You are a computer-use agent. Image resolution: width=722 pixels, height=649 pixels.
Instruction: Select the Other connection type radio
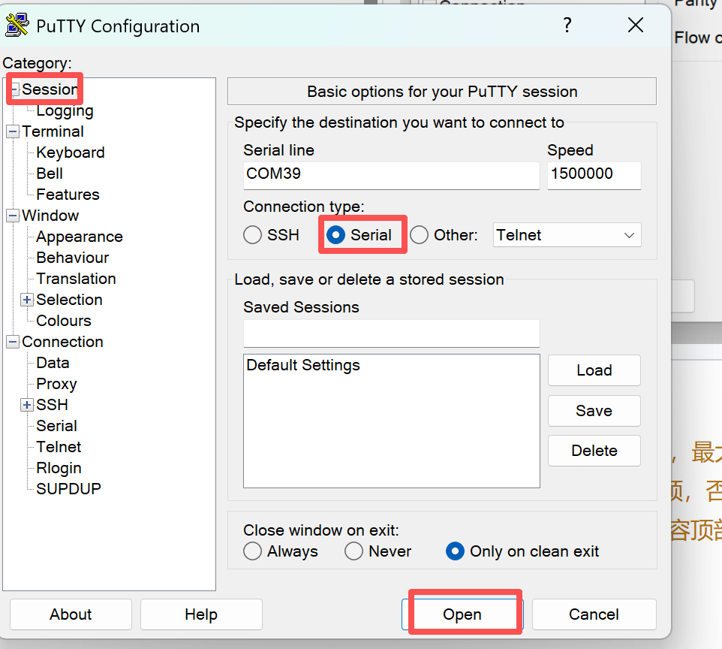click(x=420, y=235)
